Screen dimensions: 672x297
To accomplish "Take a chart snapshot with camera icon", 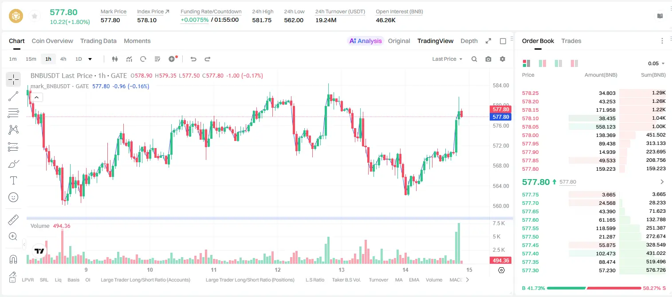I will [488, 59].
